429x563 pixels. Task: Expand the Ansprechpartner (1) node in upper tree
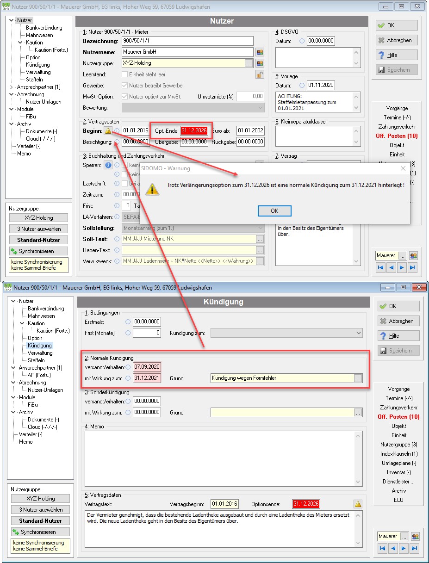tap(12, 87)
